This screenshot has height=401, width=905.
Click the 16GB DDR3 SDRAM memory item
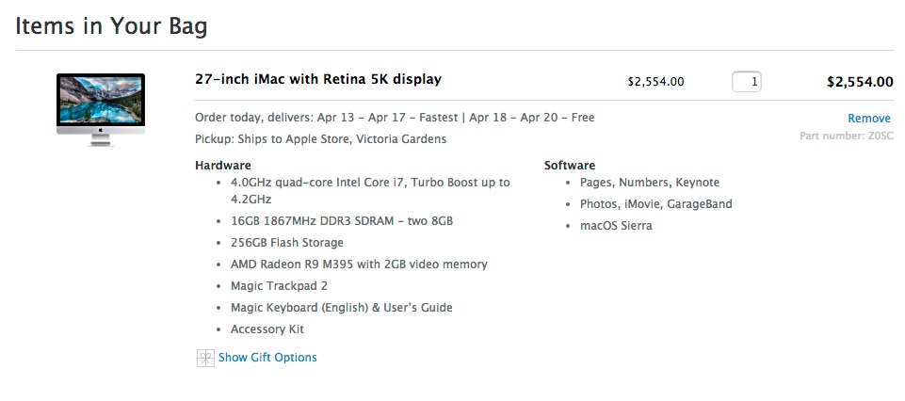tap(341, 221)
